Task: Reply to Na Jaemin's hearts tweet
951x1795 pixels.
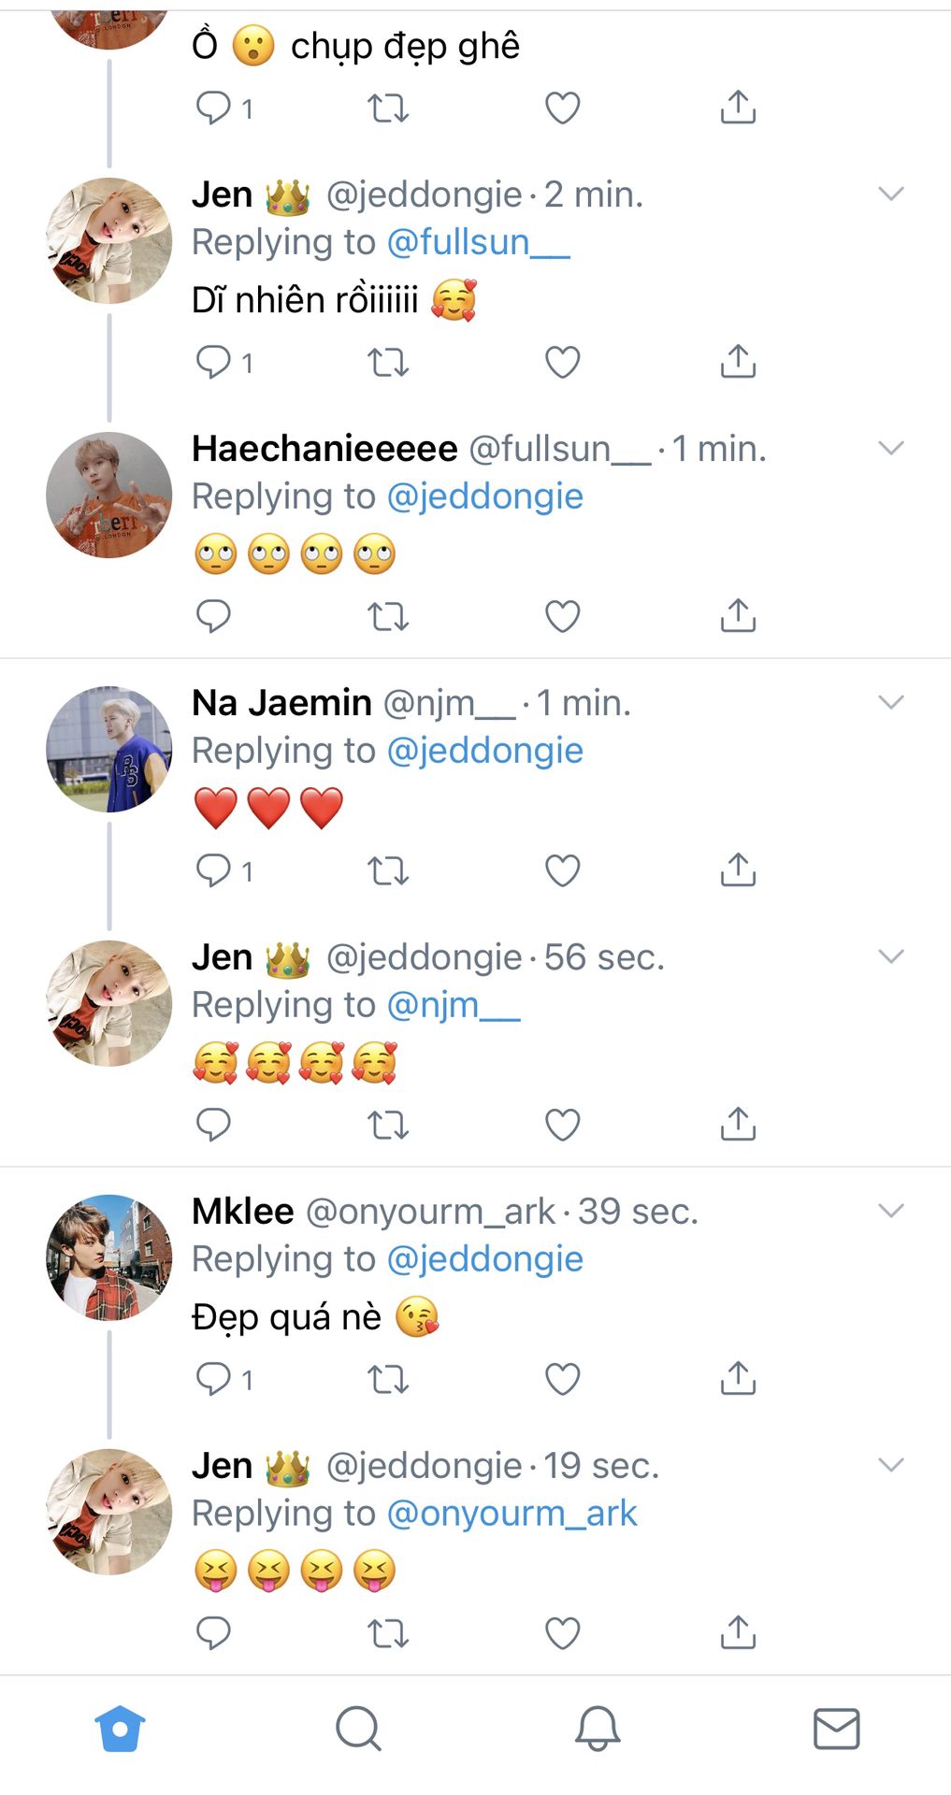Action: click(213, 870)
